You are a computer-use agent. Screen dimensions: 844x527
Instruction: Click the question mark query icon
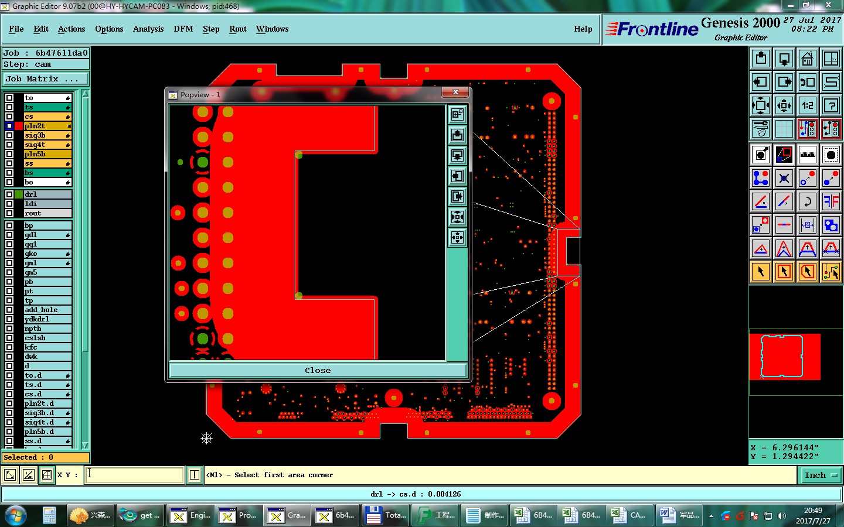[x=831, y=105]
